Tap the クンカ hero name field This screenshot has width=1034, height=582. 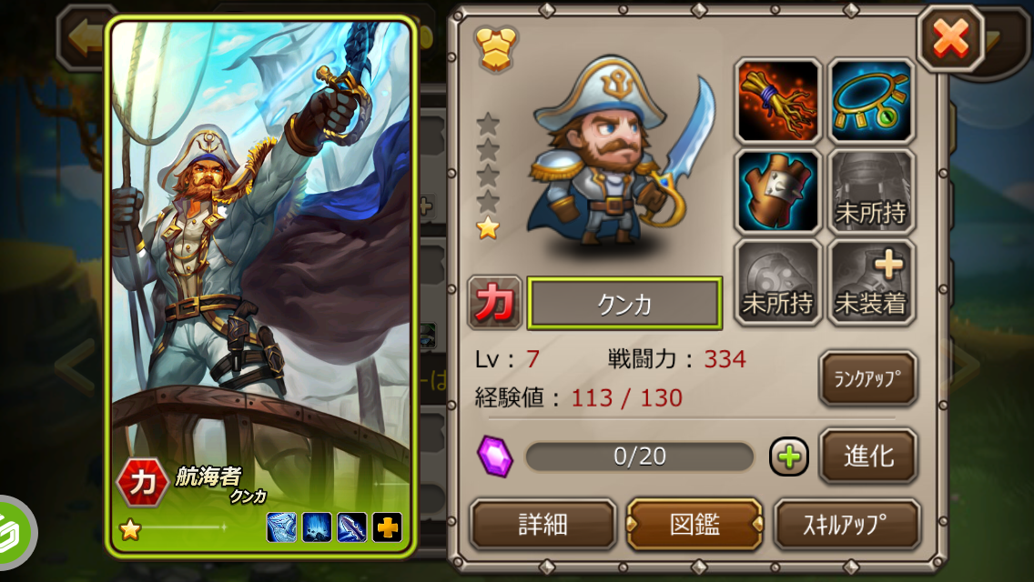(624, 304)
